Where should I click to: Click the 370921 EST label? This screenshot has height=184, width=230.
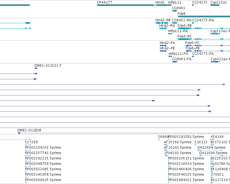tap(217, 175)
